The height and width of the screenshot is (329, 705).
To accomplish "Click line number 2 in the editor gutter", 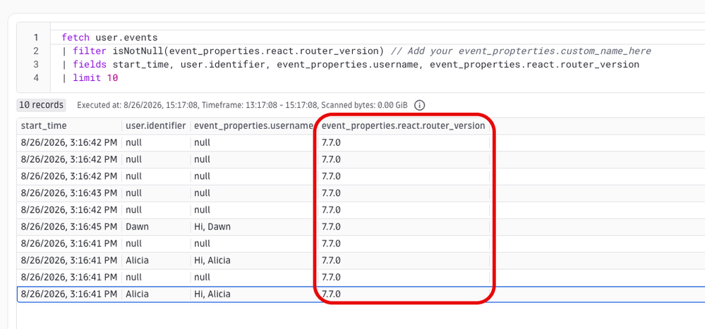I will click(36, 51).
